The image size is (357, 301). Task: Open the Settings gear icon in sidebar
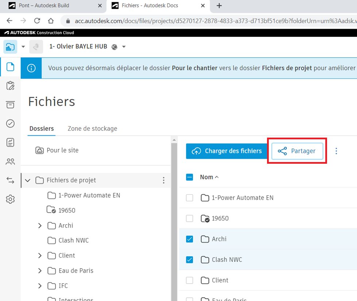coord(10,199)
